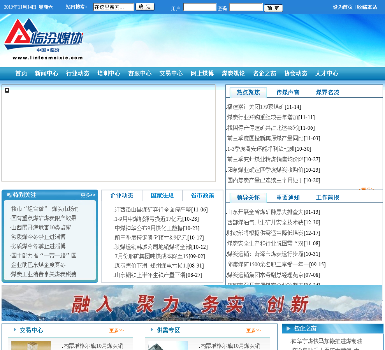Open 山西展开病危害10类监察 item
The width and height of the screenshot is (385, 350).
[41, 228]
